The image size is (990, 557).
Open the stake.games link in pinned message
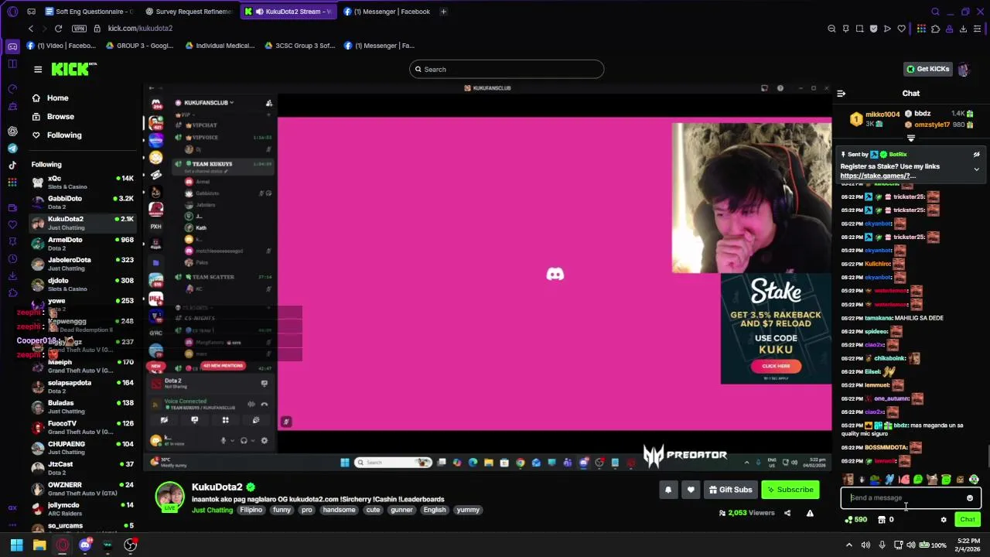(x=878, y=176)
